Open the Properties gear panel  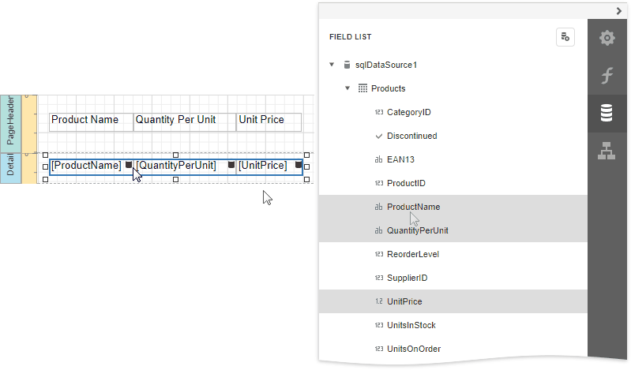tap(607, 38)
